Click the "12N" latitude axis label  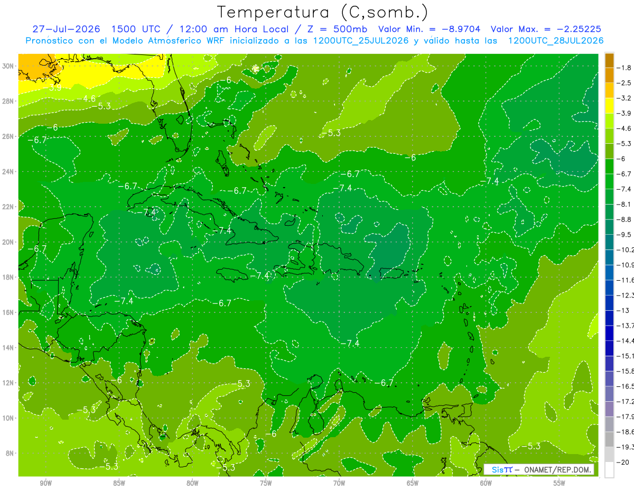(8, 383)
